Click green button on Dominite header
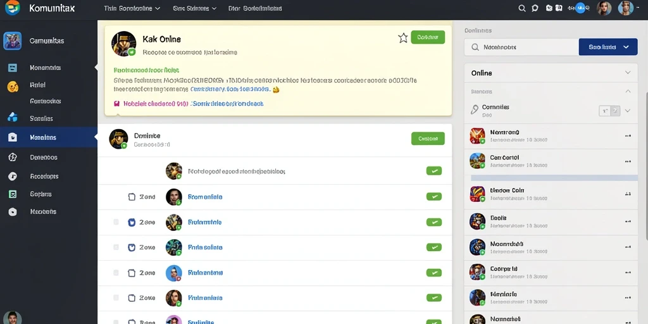648x324 pixels. [x=428, y=139]
